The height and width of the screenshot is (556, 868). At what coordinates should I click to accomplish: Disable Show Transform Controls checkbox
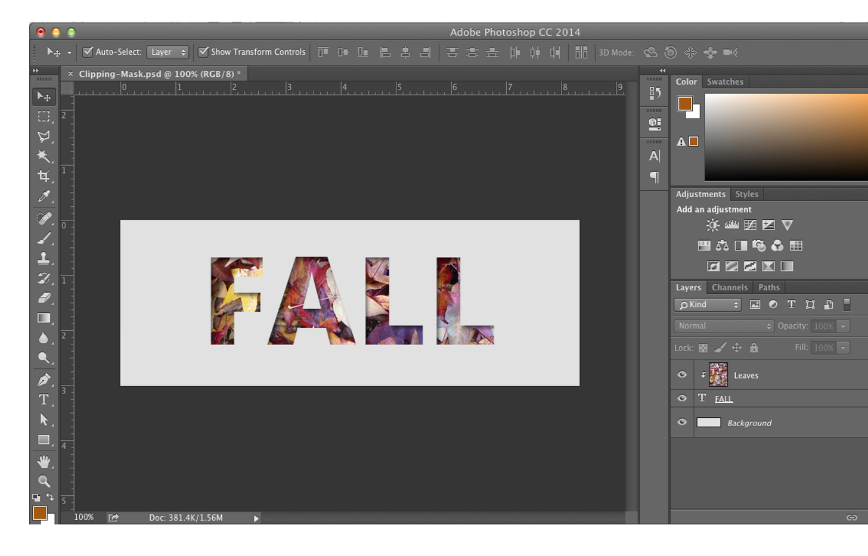point(203,52)
